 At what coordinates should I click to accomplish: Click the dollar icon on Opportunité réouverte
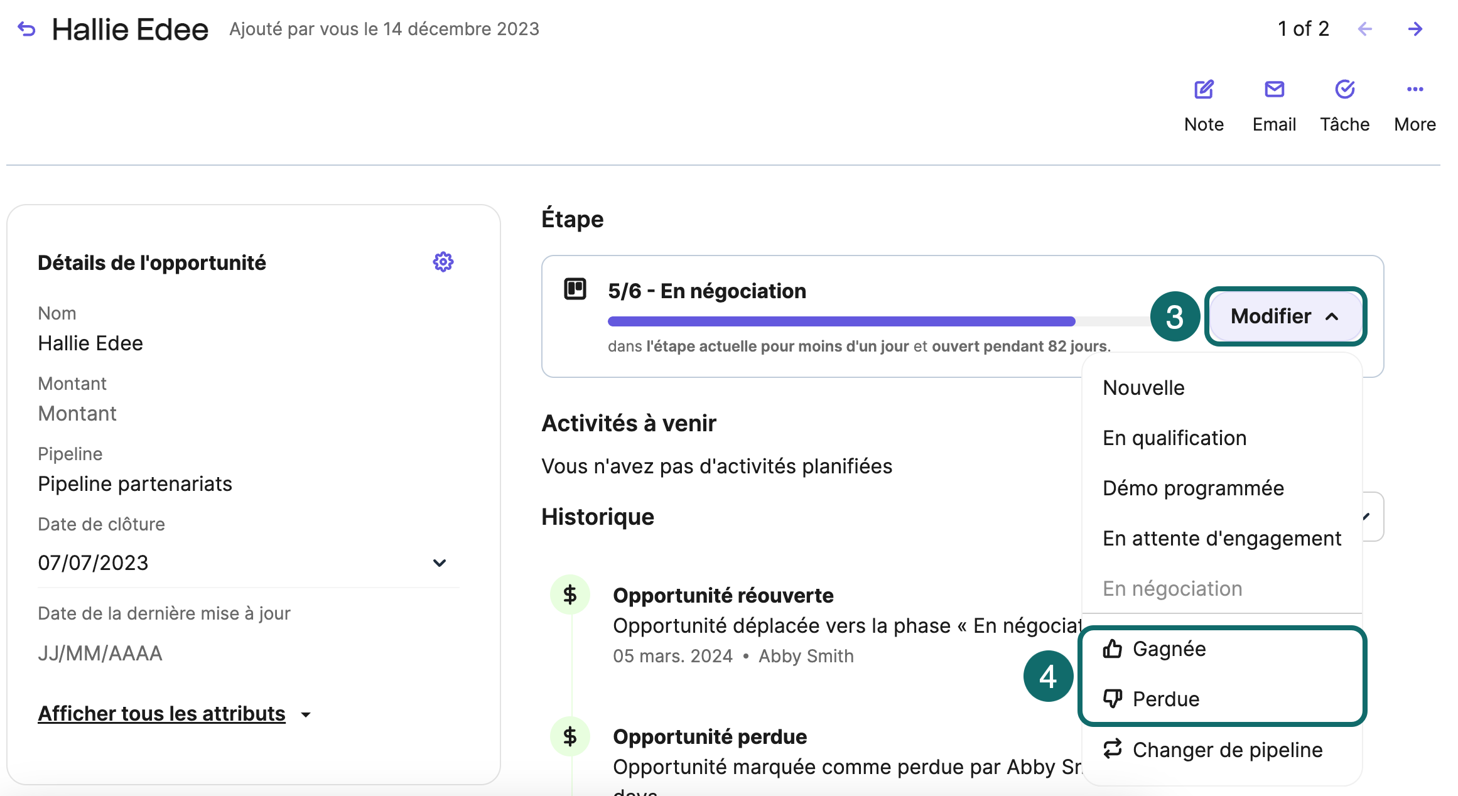tap(570, 595)
